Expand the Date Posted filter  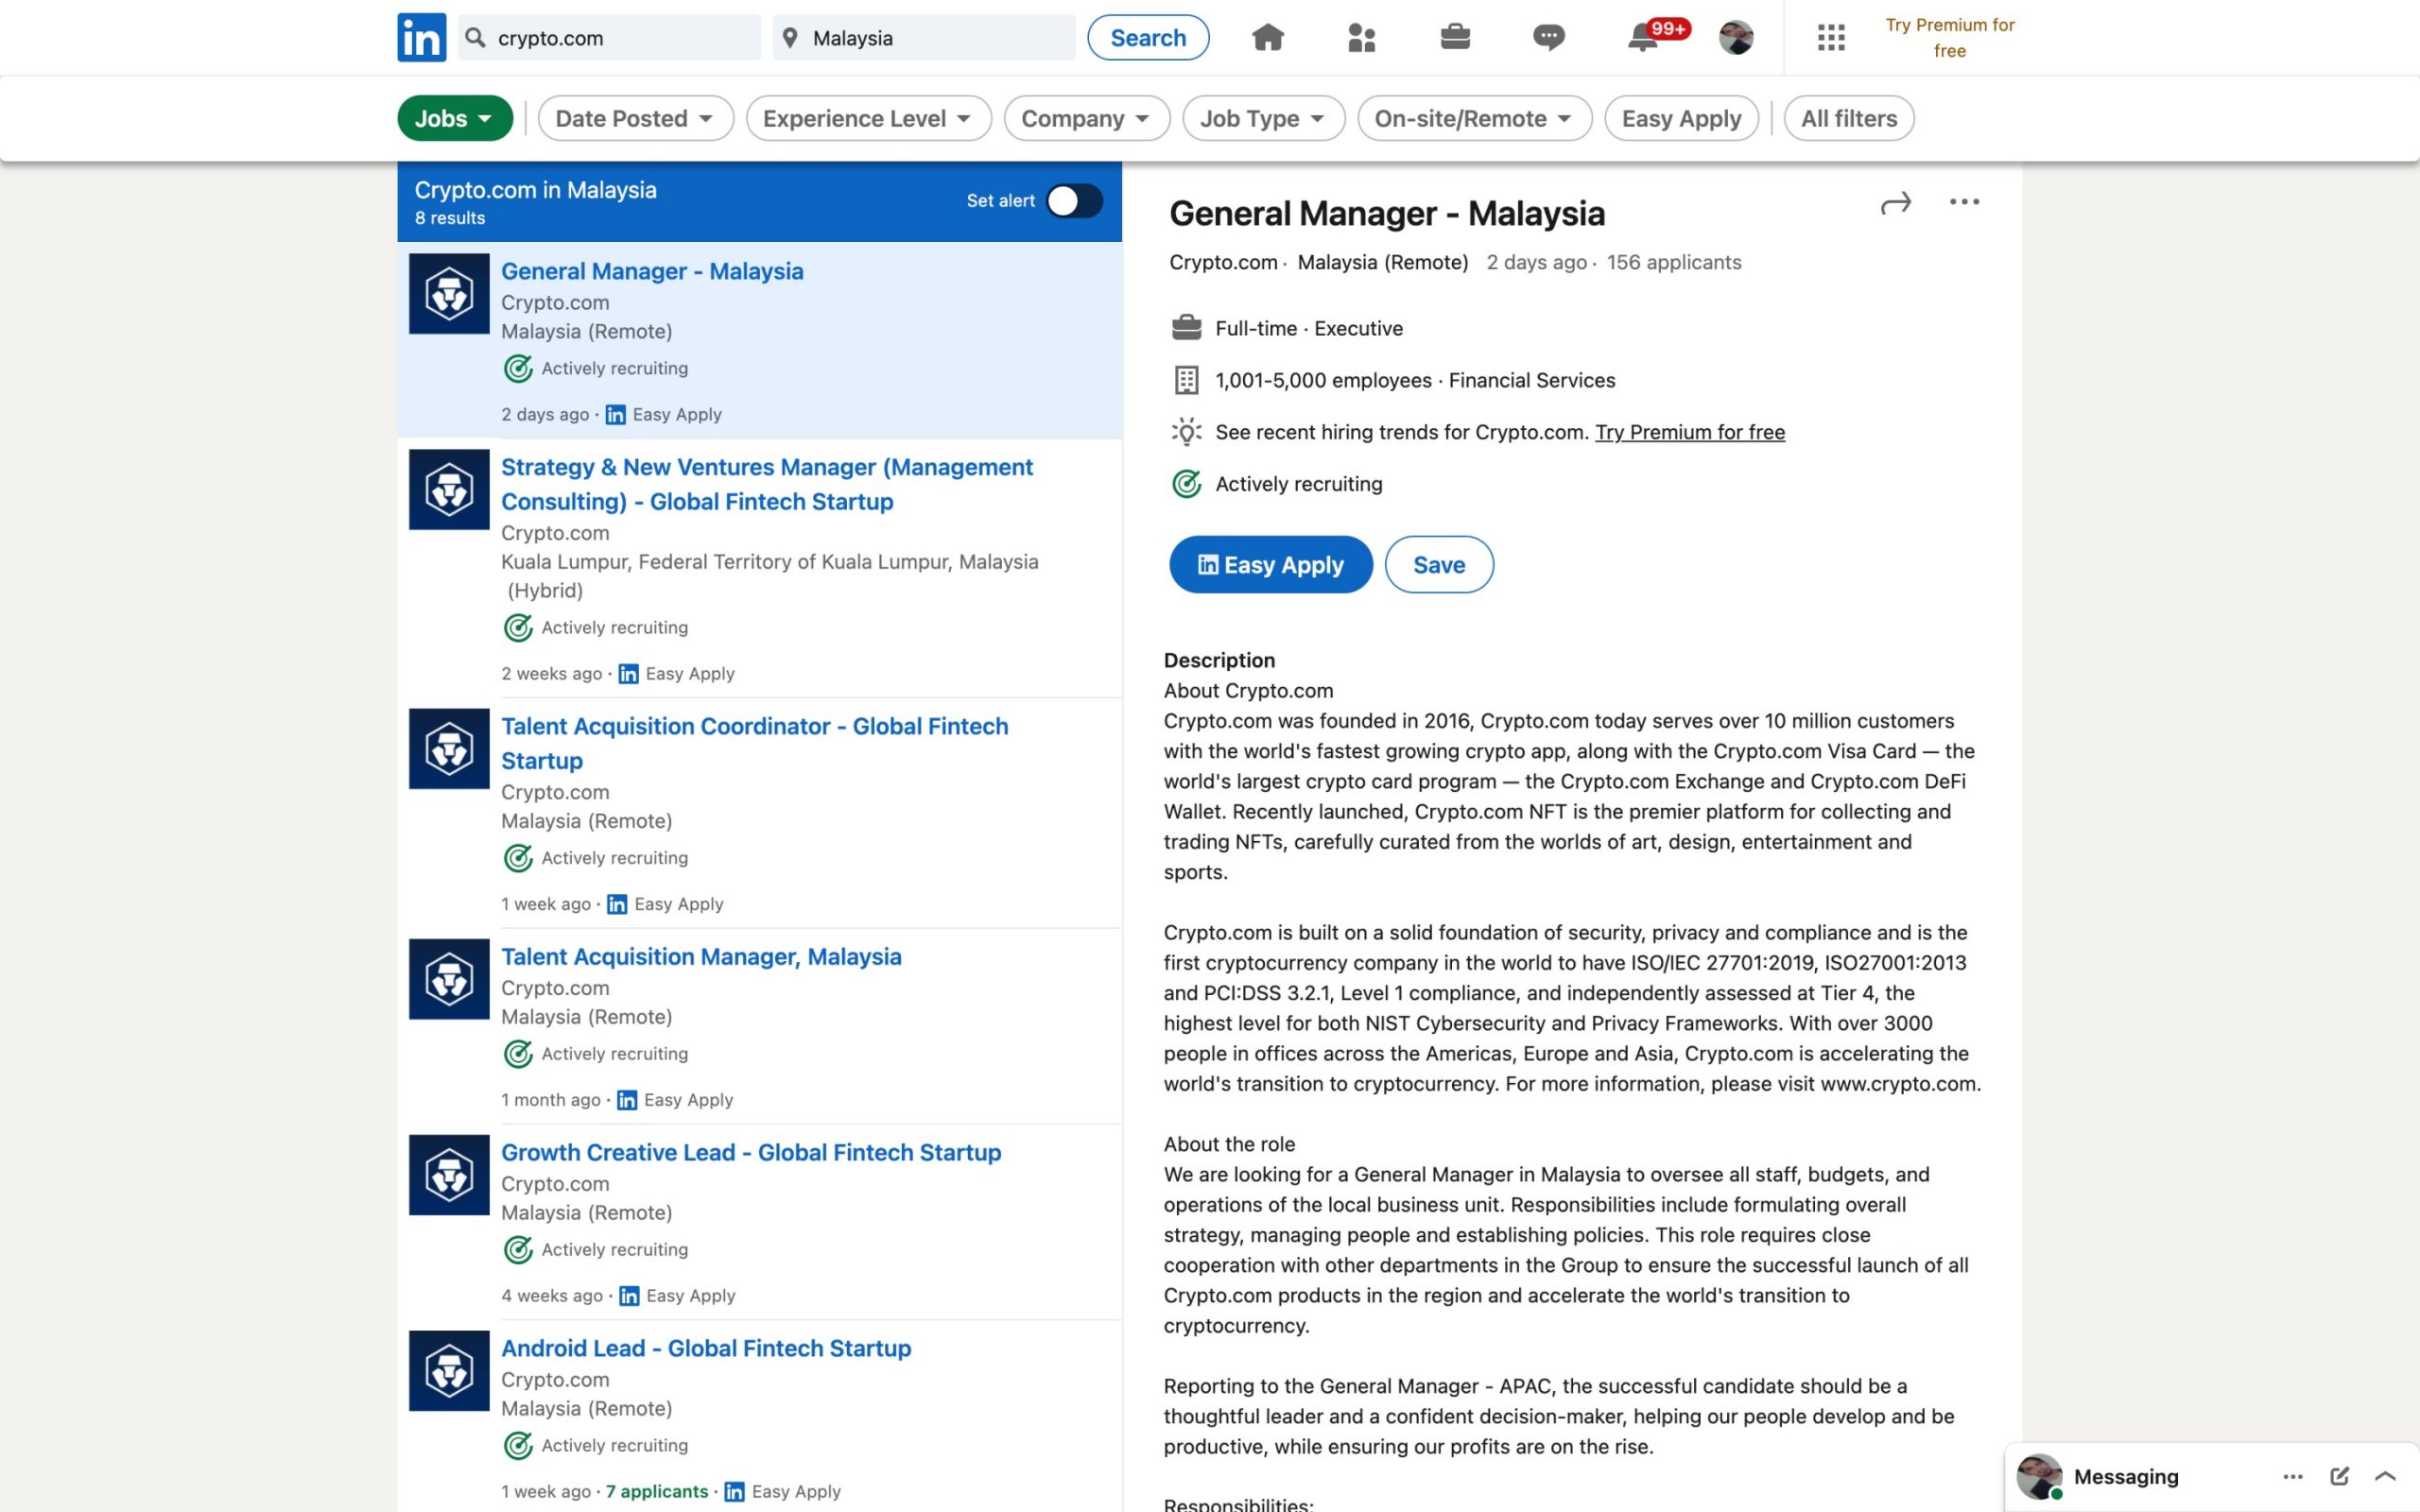635,118
